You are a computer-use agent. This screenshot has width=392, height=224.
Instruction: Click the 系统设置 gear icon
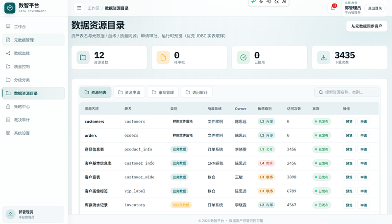point(8,133)
